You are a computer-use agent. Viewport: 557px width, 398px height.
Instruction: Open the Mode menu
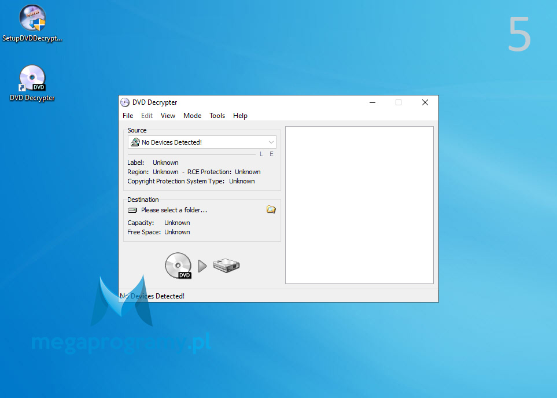point(192,116)
